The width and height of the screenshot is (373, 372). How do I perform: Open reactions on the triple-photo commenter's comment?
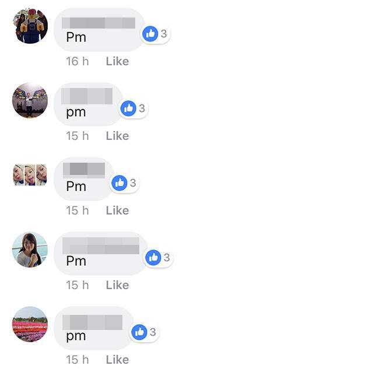click(124, 183)
